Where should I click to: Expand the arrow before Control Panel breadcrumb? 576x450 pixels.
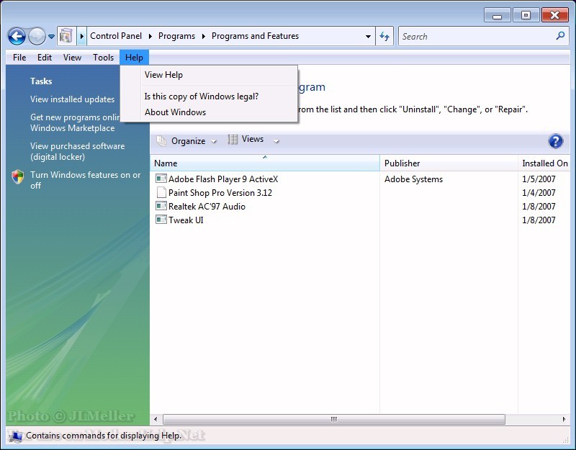coord(82,36)
